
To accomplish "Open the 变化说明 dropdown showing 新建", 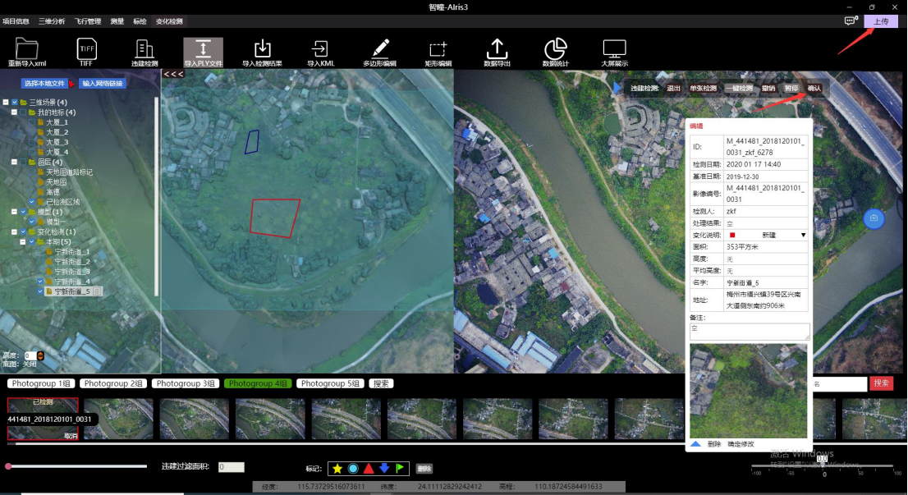I will click(803, 235).
